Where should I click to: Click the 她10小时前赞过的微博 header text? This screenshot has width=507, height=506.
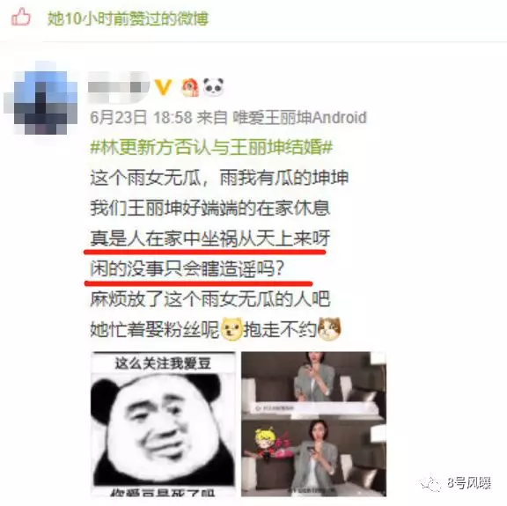[x=128, y=18]
